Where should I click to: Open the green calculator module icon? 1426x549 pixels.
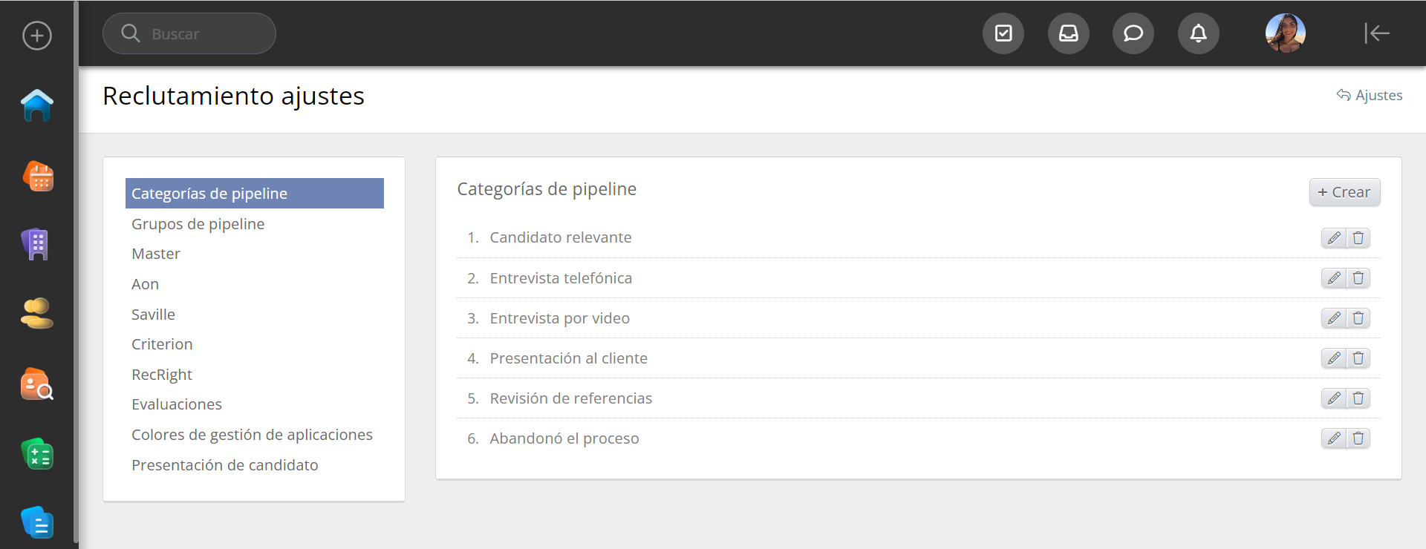[37, 454]
